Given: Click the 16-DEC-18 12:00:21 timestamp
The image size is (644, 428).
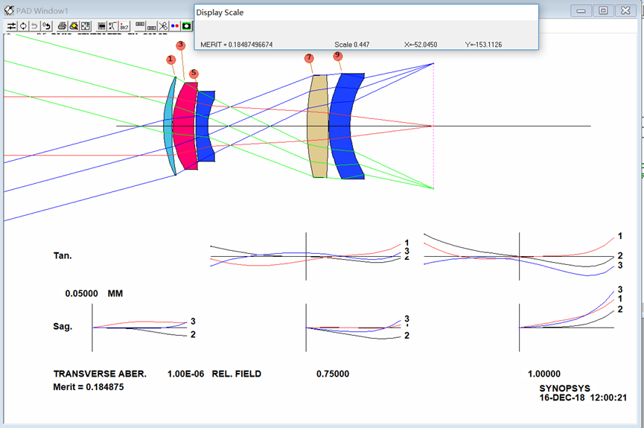Looking at the screenshot, I should click(583, 397).
